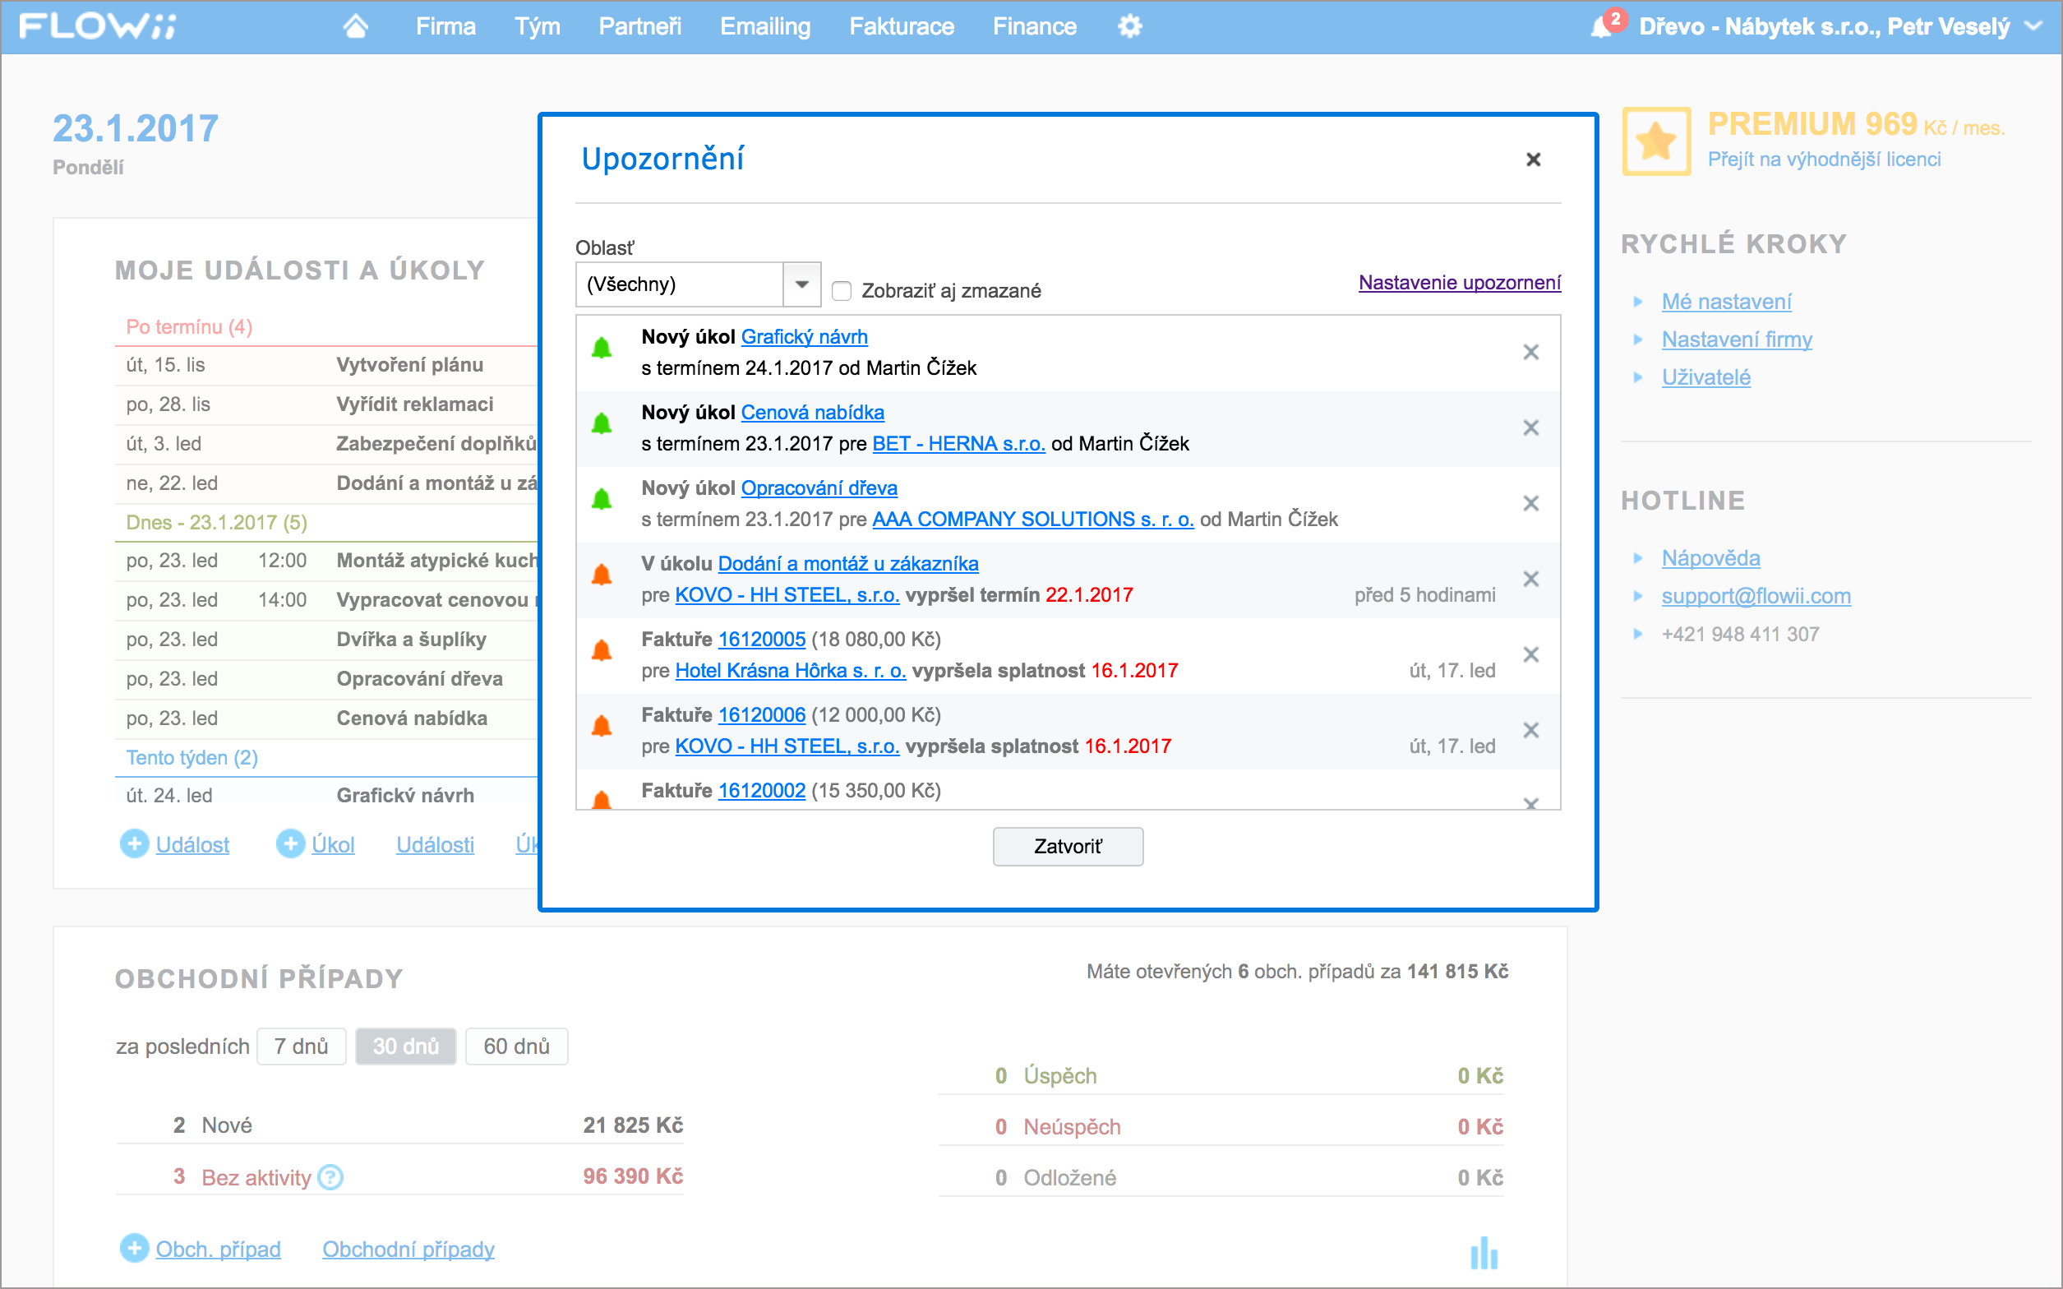
Task: Open AAA COMPANY SOLUTIONS s. r. o. link
Action: pos(1032,520)
